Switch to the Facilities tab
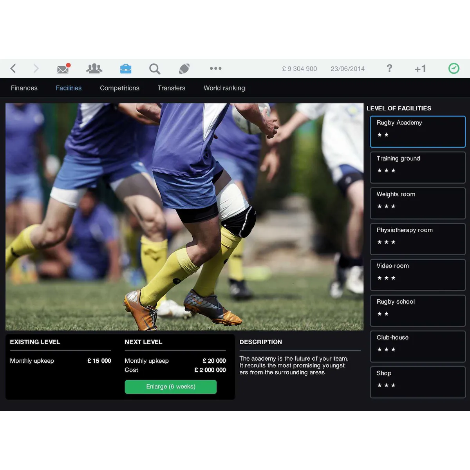Image resolution: width=470 pixels, height=470 pixels. point(69,88)
